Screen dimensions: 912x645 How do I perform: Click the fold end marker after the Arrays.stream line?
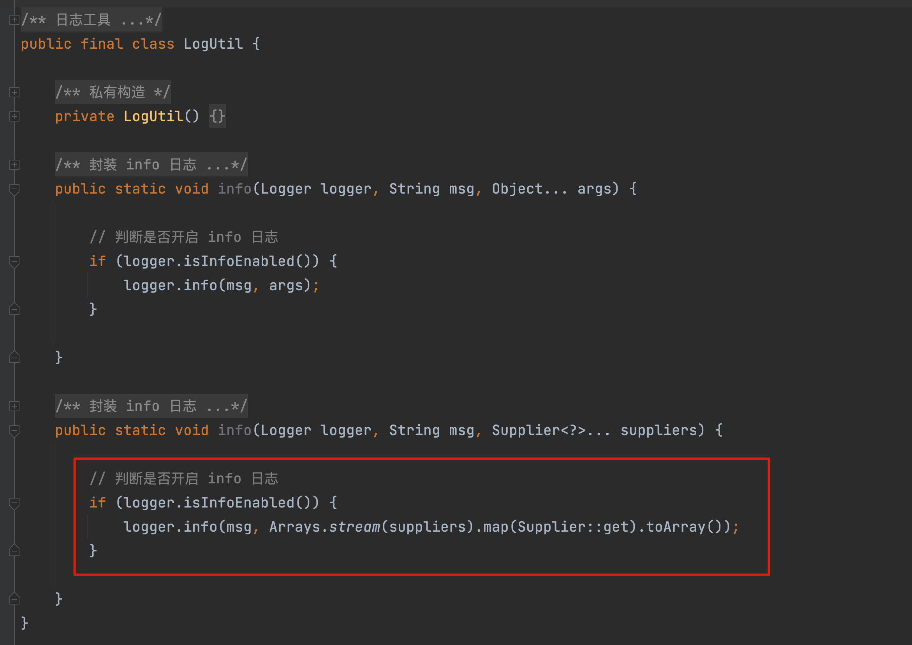click(x=14, y=550)
